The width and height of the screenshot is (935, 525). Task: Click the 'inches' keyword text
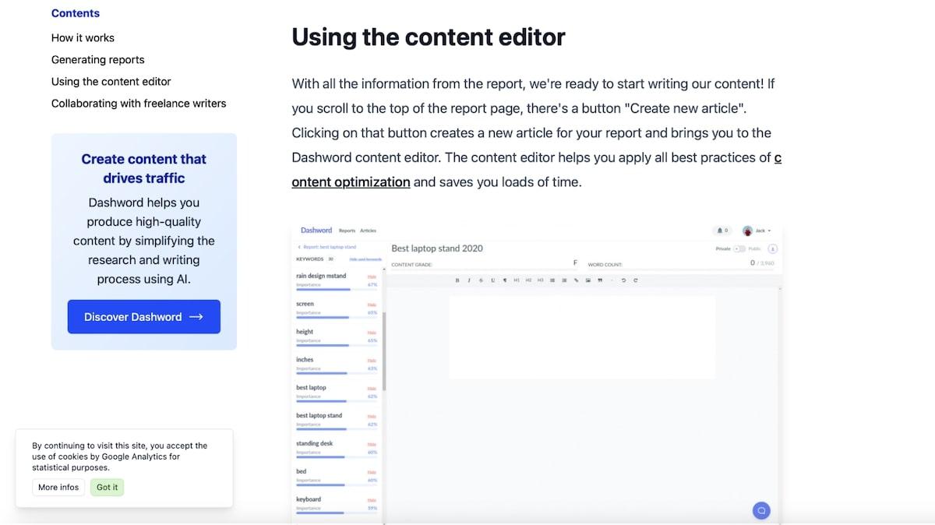305,360
